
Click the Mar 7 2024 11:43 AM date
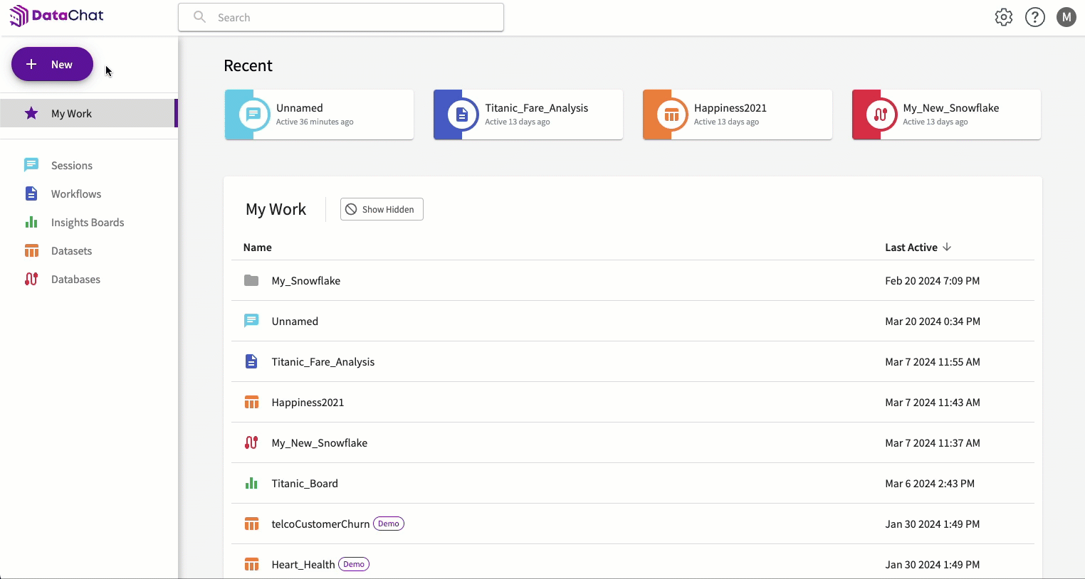click(933, 402)
